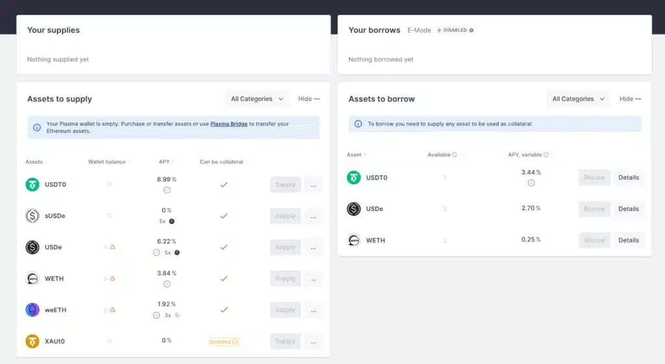Click the weETH token icon
The image size is (665, 364).
tap(32, 310)
